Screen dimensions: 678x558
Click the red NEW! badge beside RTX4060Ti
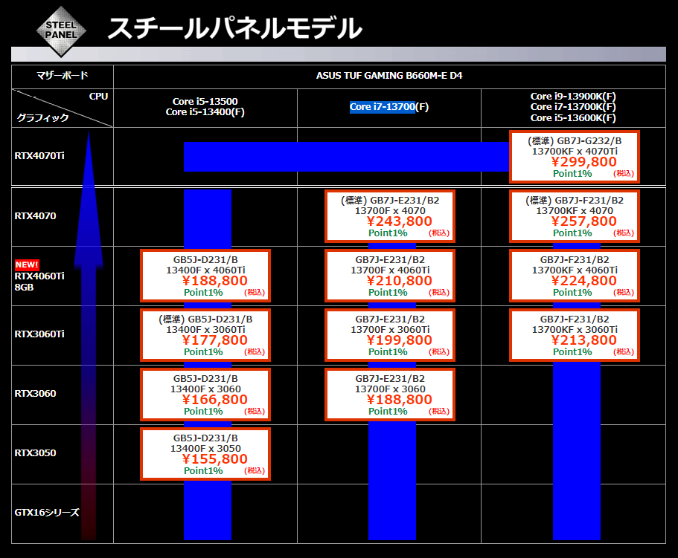pos(27,265)
